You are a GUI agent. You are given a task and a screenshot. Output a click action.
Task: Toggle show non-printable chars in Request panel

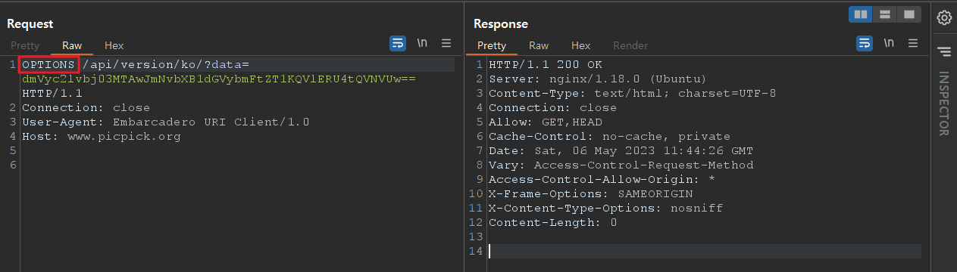pyautogui.click(x=422, y=43)
